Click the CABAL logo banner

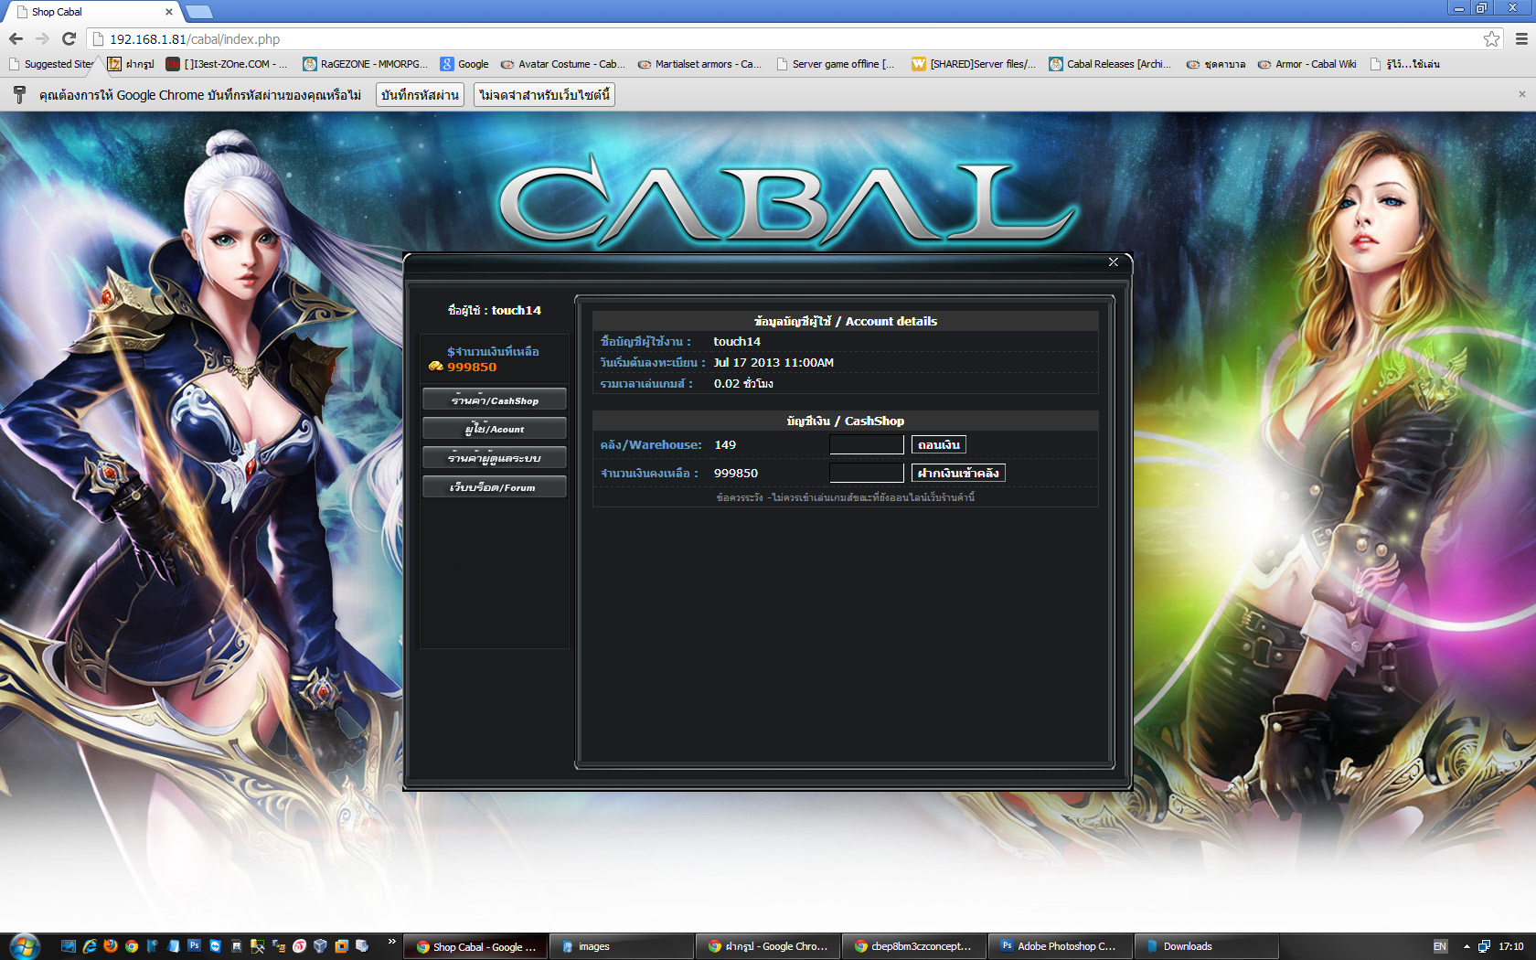click(788, 203)
